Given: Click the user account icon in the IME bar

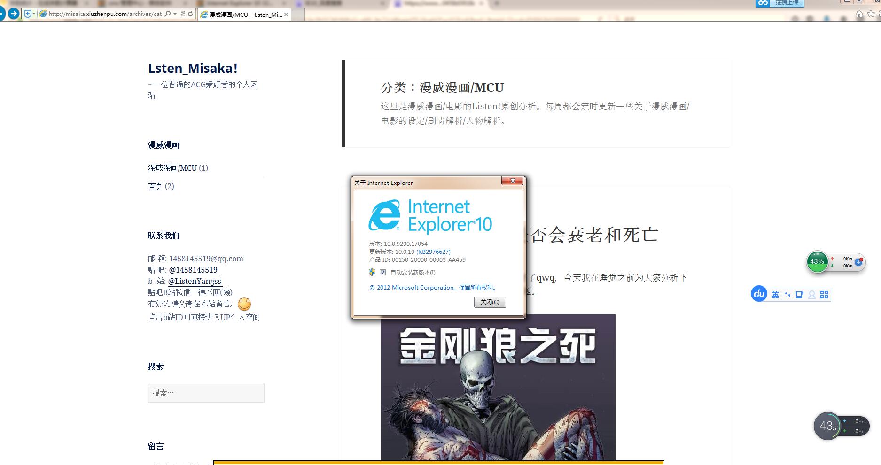Looking at the screenshot, I should [x=811, y=295].
